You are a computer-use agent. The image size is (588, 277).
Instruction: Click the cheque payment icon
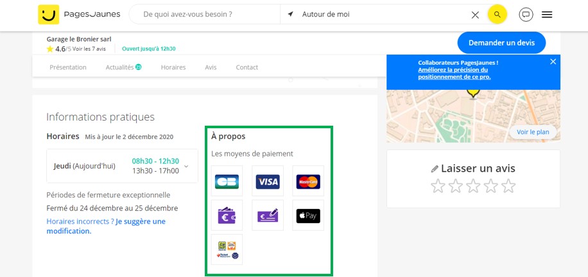[268, 215]
